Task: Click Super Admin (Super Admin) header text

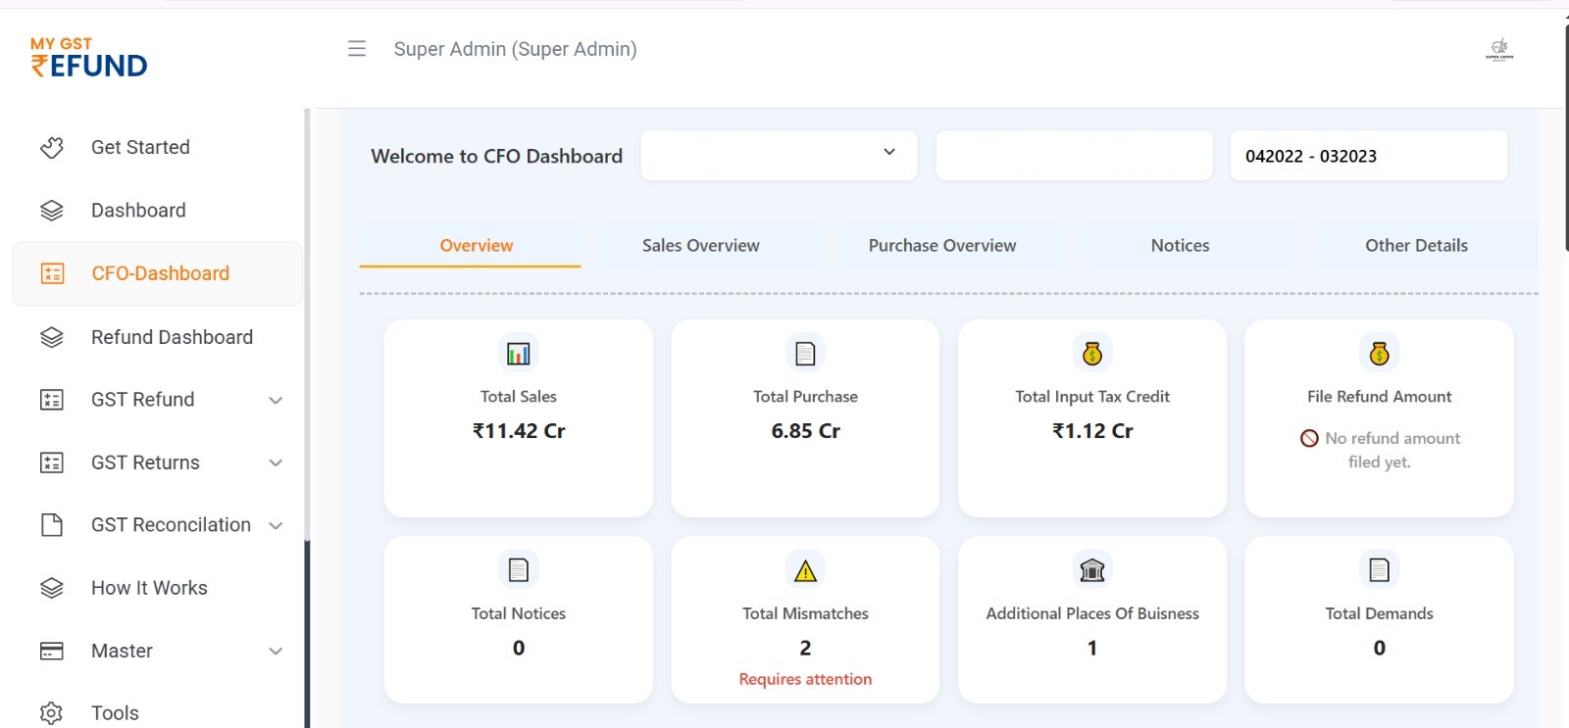Action: click(x=515, y=49)
